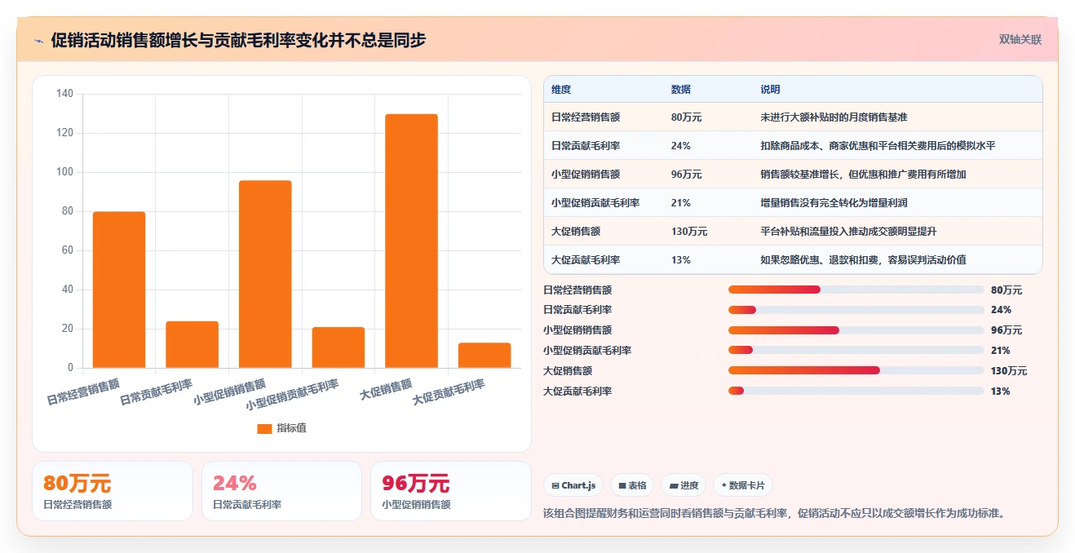Click the 130万元 progress bar for 大促销售额
This screenshot has height=553, width=1075.
(856, 371)
